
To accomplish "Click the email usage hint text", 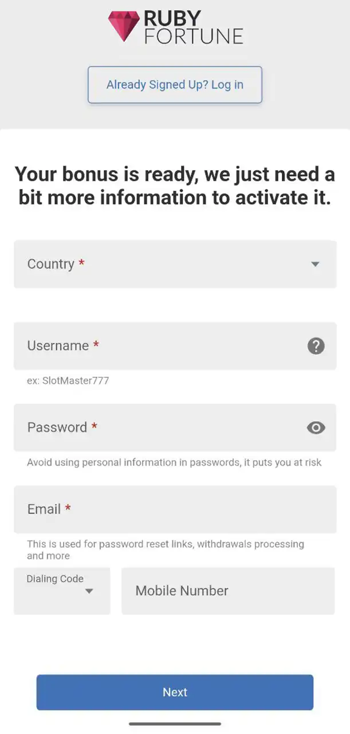I will [x=165, y=549].
